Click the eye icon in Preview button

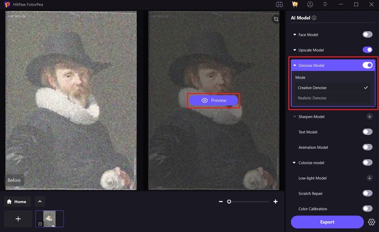pos(205,101)
